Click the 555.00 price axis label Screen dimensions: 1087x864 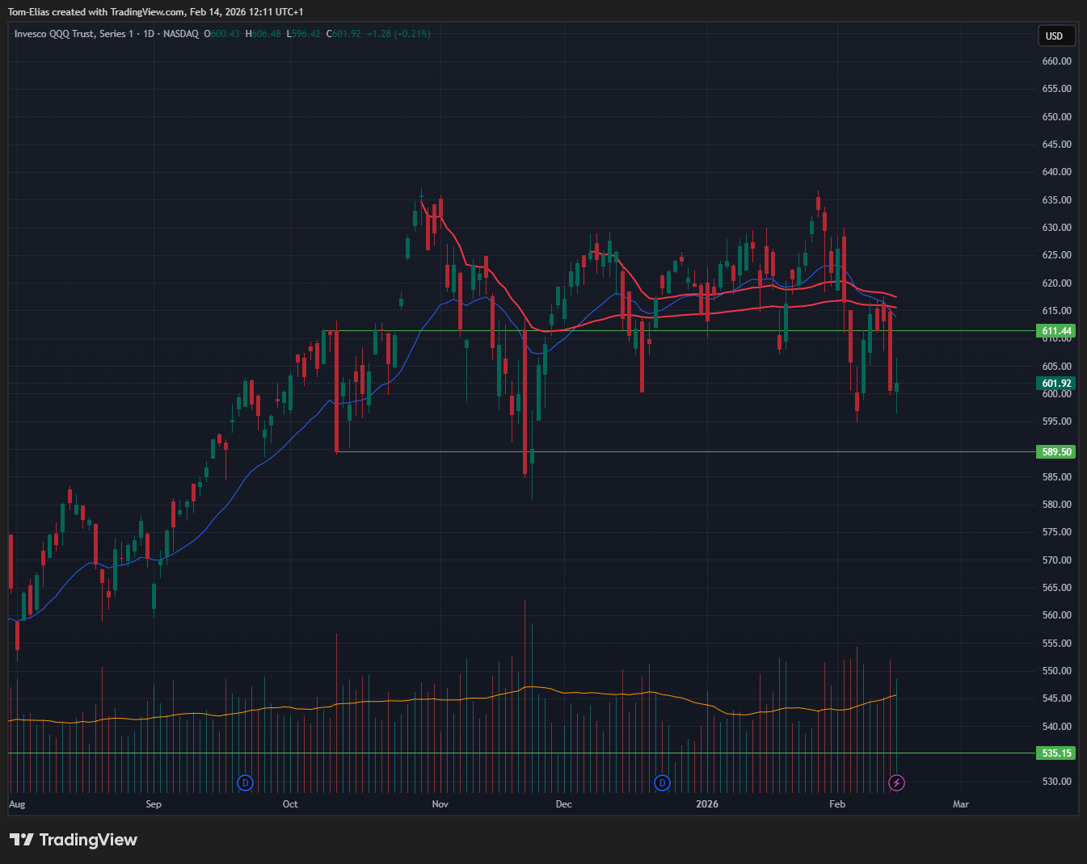[1056, 644]
